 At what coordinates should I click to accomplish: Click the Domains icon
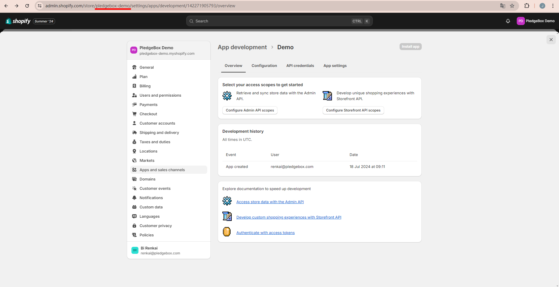(x=134, y=179)
